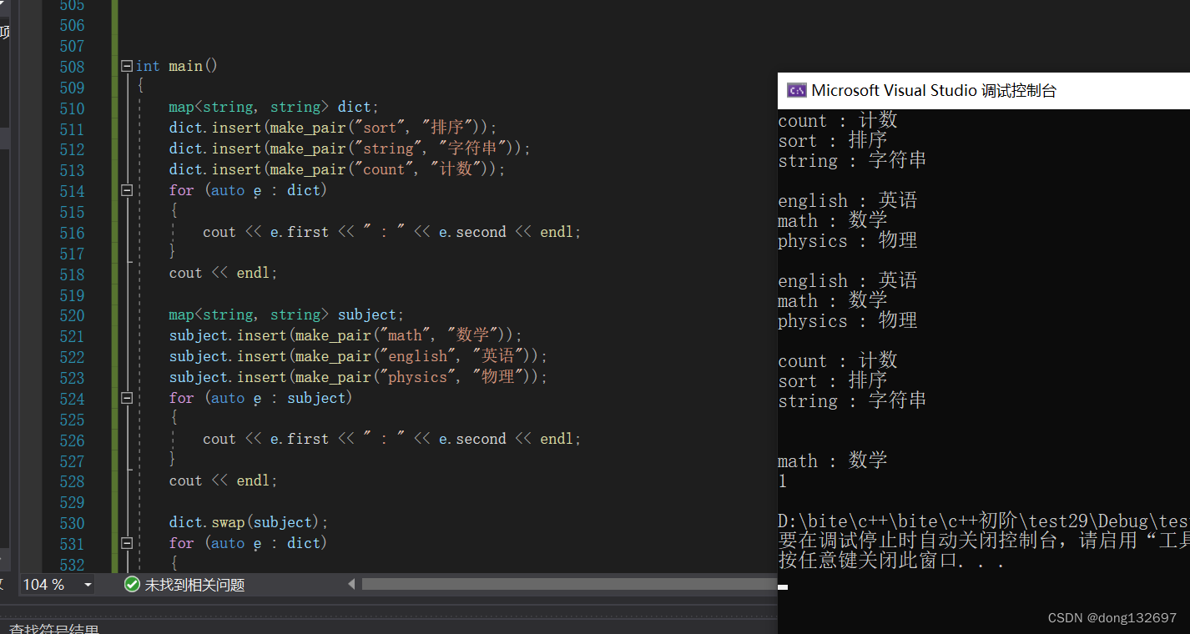Click the console output line '1'
Image resolution: width=1190 pixels, height=634 pixels.
click(x=782, y=481)
